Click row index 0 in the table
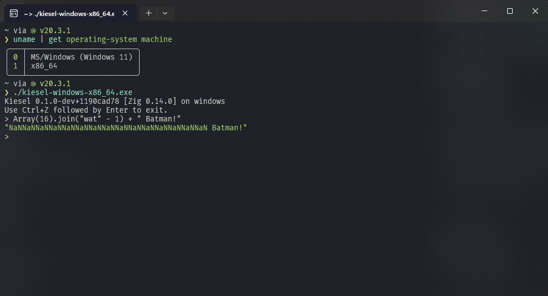Viewport: 548px width, 296px height. point(15,57)
